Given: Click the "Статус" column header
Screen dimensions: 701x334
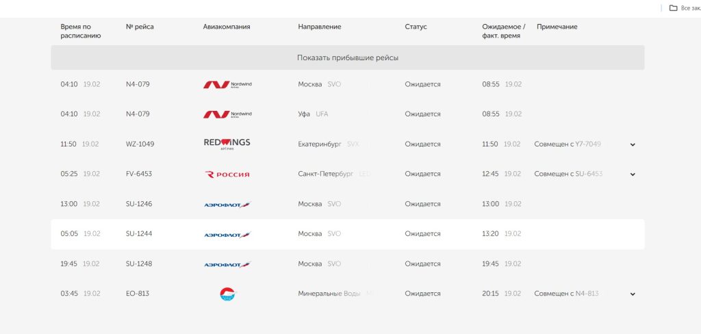Looking at the screenshot, I should tap(416, 27).
